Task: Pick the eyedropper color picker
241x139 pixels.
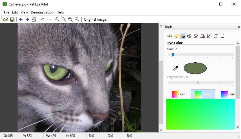Action: coord(175,68)
